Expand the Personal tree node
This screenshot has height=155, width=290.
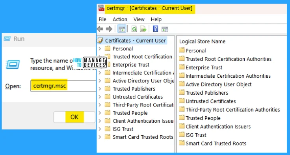click(100, 49)
